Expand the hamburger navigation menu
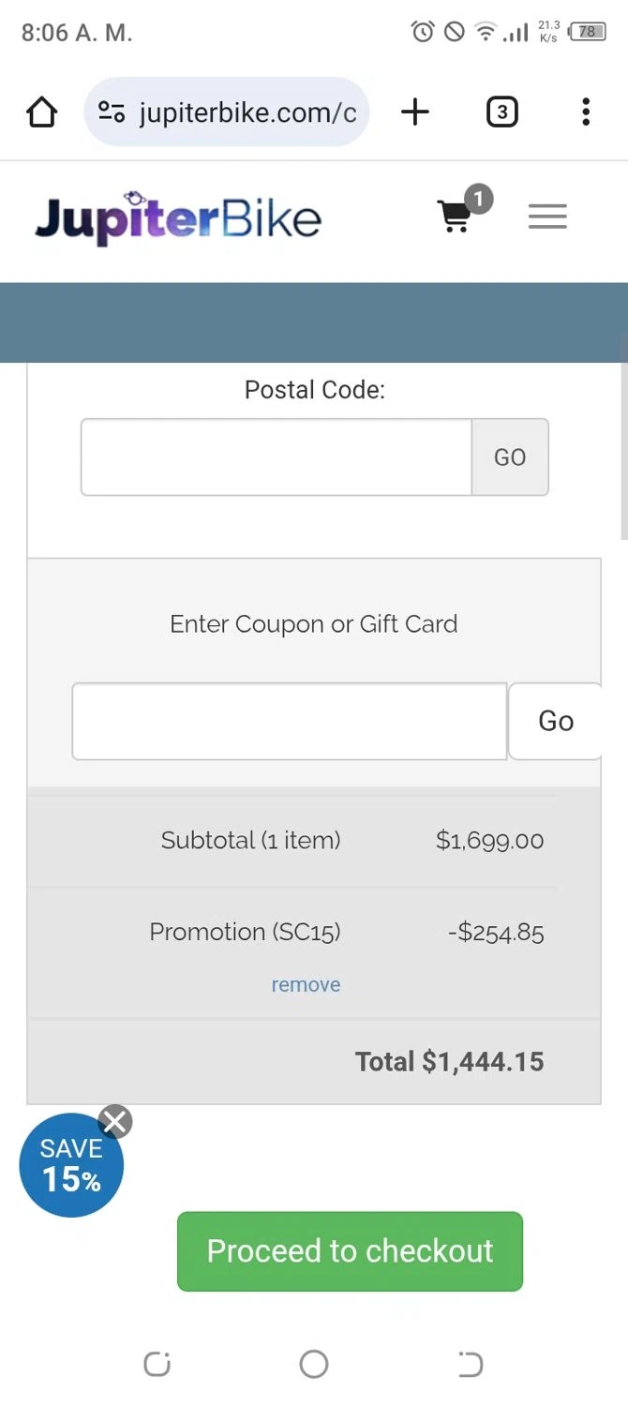This screenshot has height=1406, width=628. pos(547,217)
